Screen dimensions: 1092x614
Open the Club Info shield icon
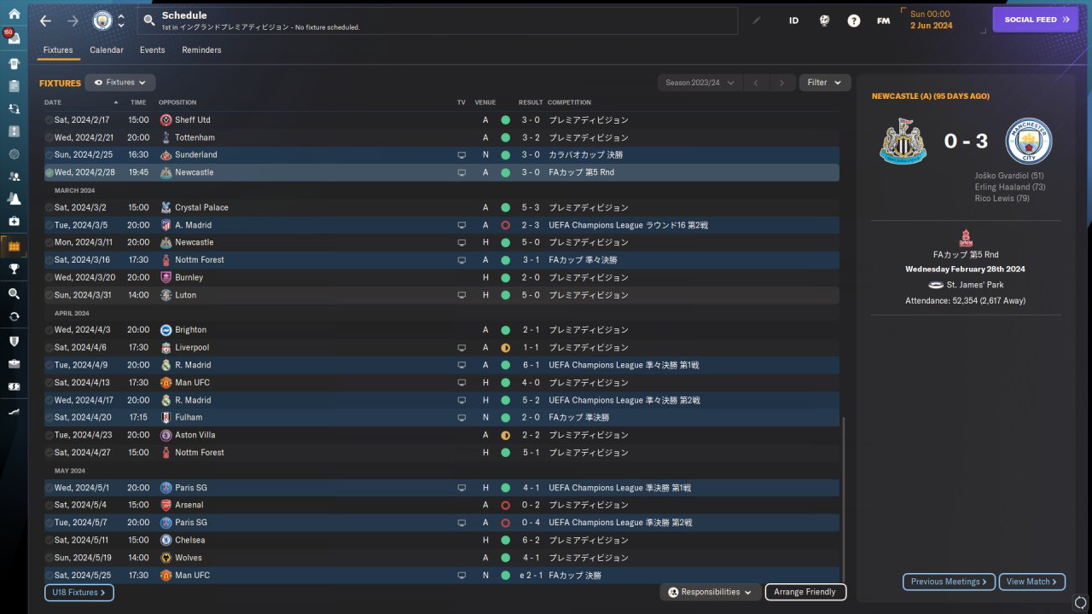tap(14, 341)
